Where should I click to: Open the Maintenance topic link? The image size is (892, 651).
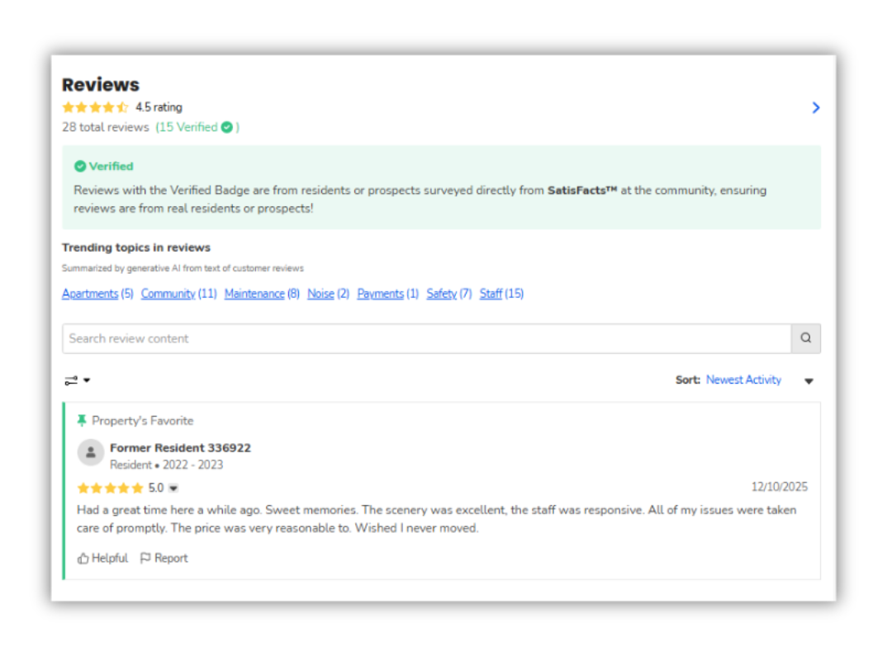tap(254, 294)
